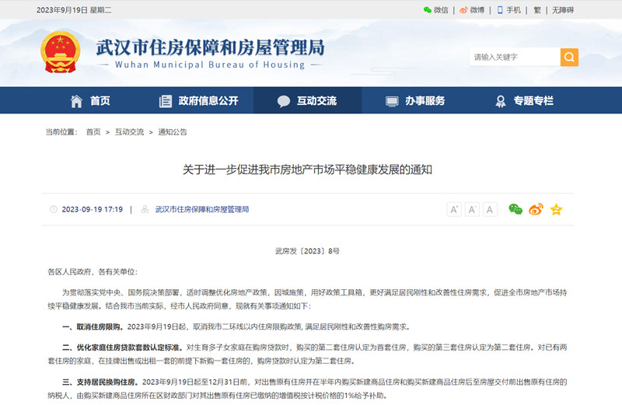622x405 pixels.
Task: Open the 无障碍 accessibility link
Action: [x=563, y=10]
